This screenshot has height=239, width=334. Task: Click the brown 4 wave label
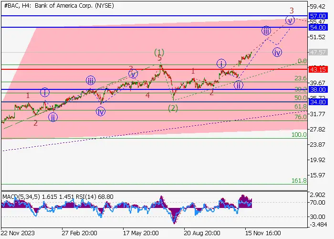[147, 95]
